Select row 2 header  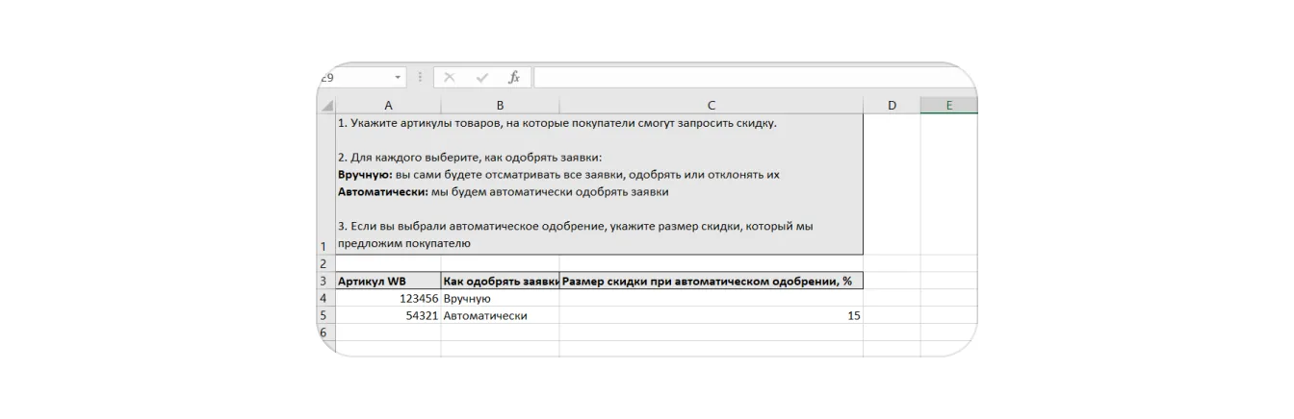point(325,263)
